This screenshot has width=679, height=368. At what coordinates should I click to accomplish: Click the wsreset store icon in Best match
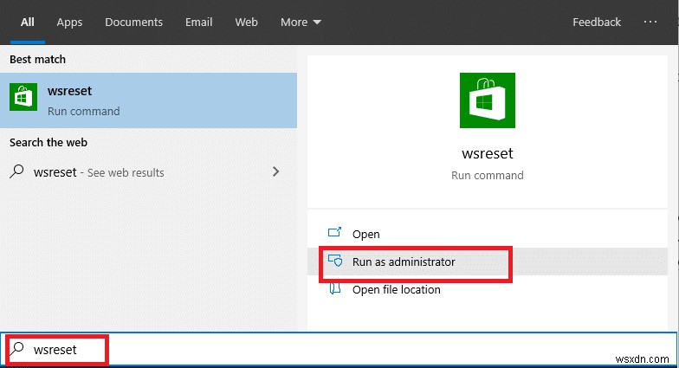click(x=23, y=100)
